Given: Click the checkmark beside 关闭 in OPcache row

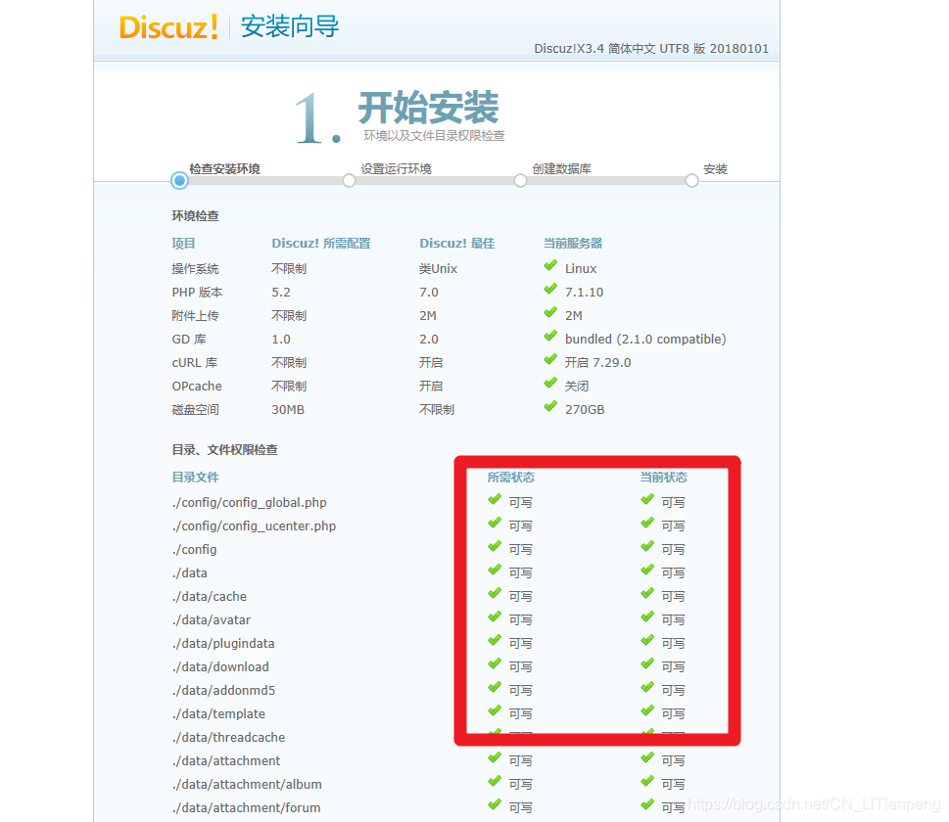Looking at the screenshot, I should [x=550, y=383].
